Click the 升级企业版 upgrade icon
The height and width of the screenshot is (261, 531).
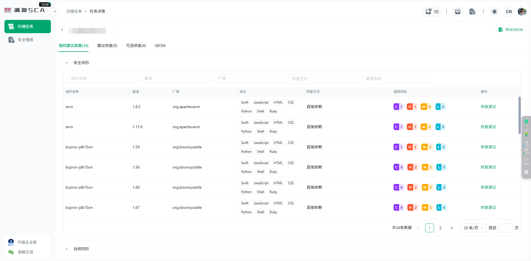(11, 242)
